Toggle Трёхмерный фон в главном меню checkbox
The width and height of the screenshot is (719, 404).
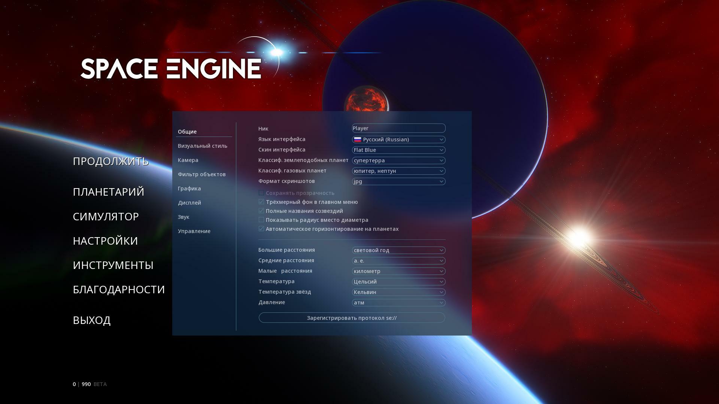pyautogui.click(x=261, y=202)
